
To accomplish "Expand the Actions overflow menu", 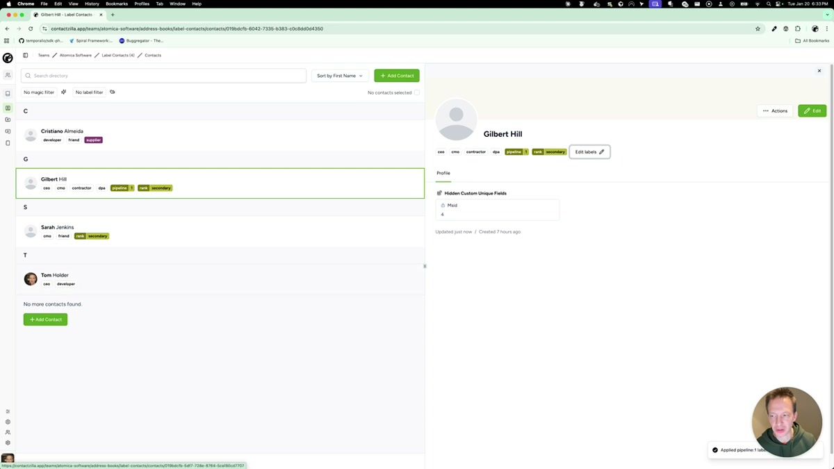I will [x=775, y=110].
